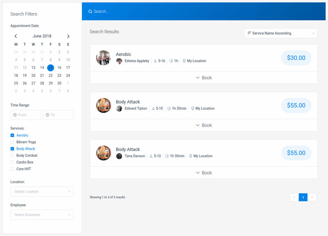Open the Service Name Ascending sort dropdown

(x=281, y=33)
